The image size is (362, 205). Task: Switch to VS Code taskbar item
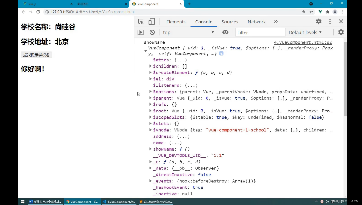(x=119, y=202)
